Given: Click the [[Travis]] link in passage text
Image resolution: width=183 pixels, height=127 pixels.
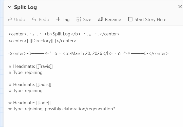Looking at the screenshot, I should [45, 66].
